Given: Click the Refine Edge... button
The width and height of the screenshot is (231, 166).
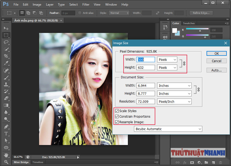Looking at the screenshot, I should pyautogui.click(x=201, y=13).
